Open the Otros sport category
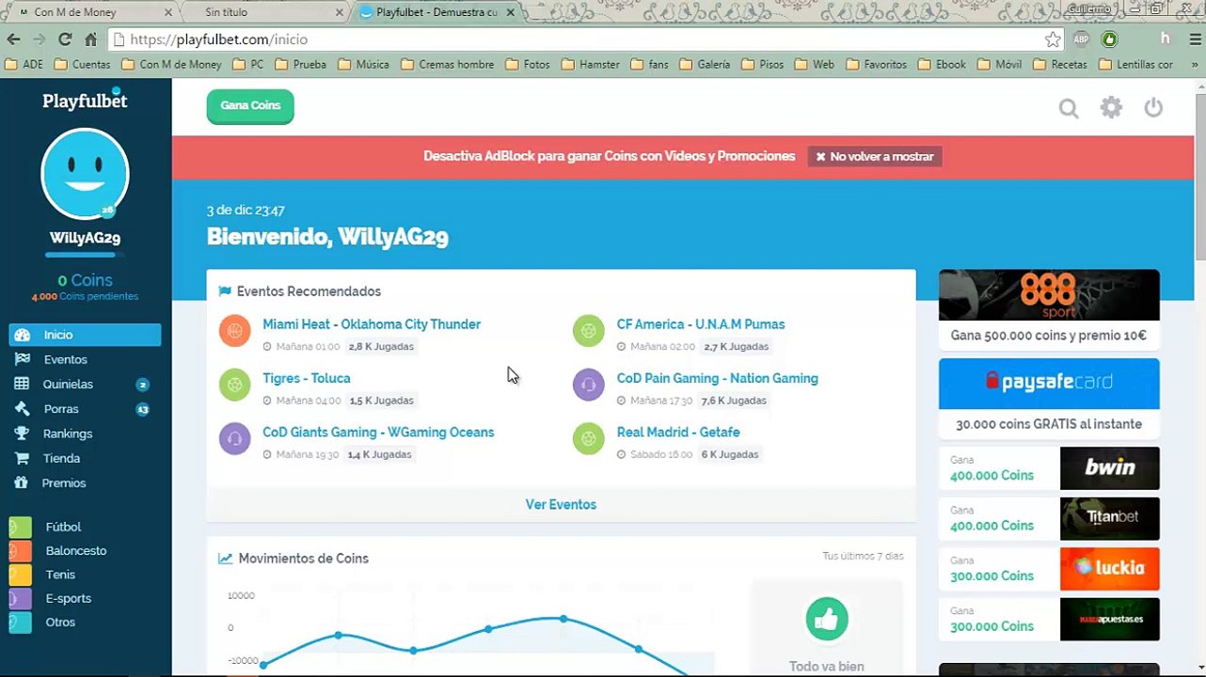The image size is (1206, 677). (x=62, y=622)
